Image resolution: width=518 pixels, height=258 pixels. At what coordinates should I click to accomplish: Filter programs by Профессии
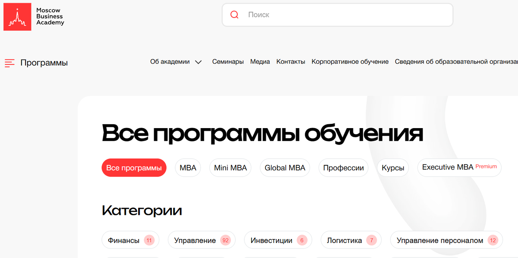click(x=344, y=168)
